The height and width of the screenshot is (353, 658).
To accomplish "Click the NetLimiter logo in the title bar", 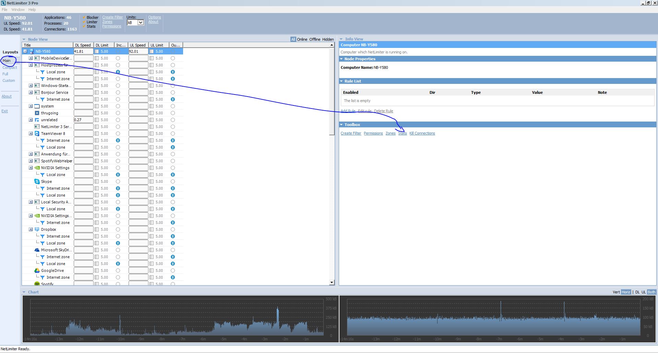I will (3, 3).
